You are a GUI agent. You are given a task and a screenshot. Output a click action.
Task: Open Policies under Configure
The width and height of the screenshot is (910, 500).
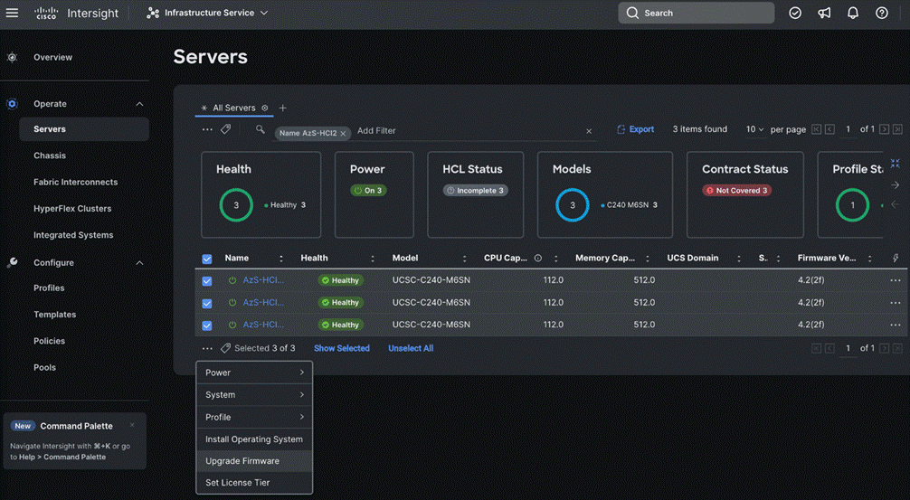tap(50, 341)
